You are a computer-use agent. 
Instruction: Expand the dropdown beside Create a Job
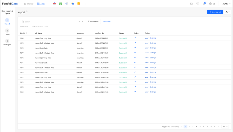point(228,12)
